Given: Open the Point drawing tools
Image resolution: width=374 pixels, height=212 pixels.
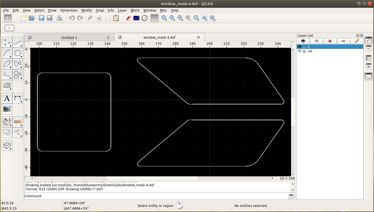Looking at the screenshot, I should [x=7, y=42].
